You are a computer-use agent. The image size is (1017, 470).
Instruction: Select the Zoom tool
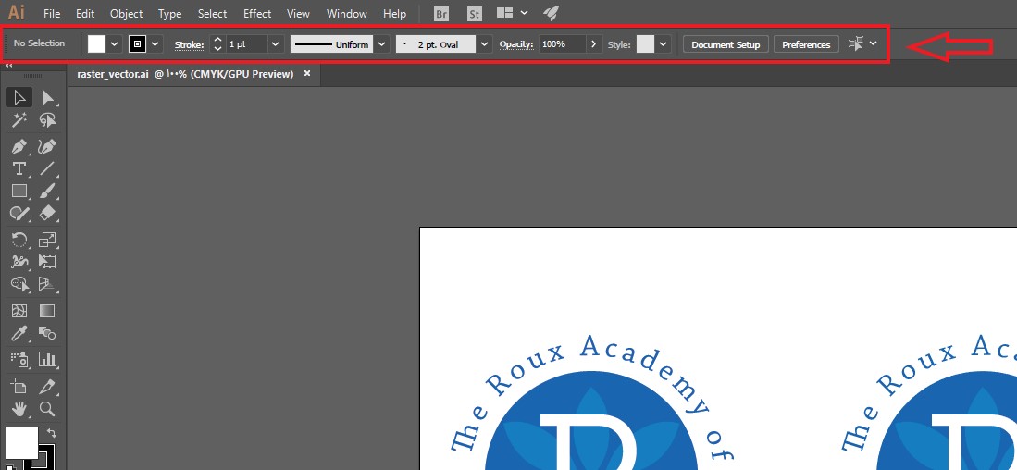click(x=47, y=409)
